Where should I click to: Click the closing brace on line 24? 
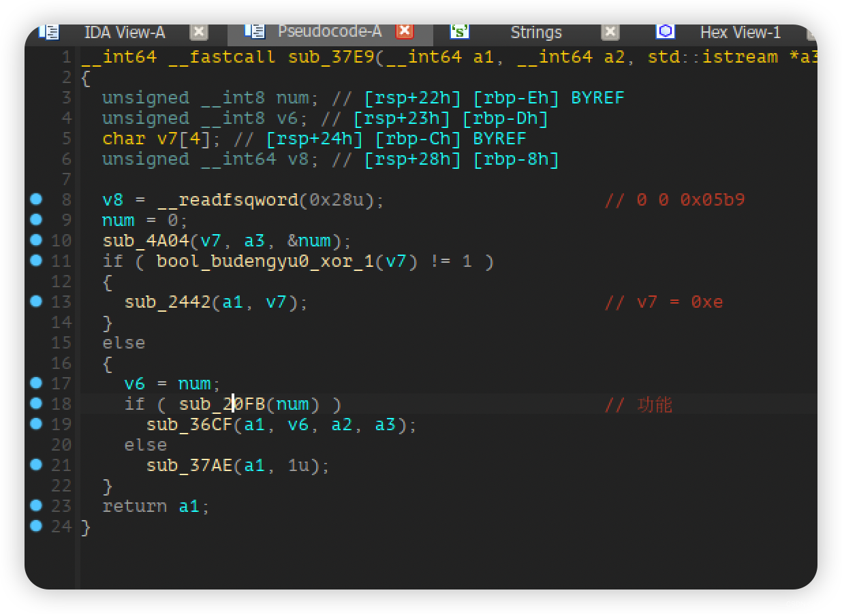86,527
